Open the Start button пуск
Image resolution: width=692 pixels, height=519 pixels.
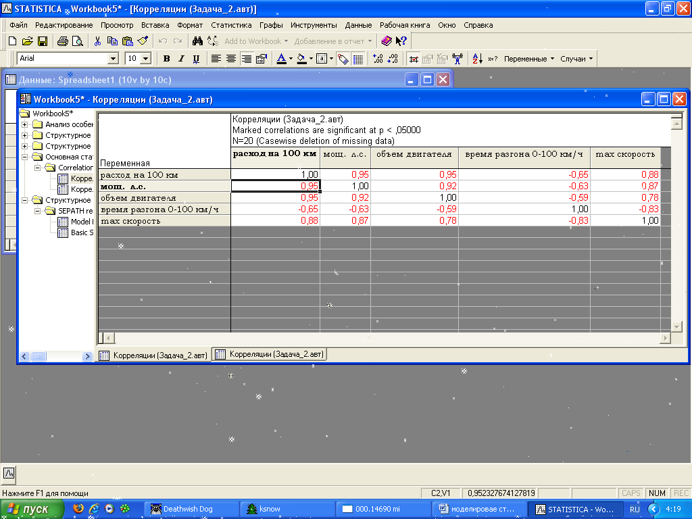pos(32,510)
